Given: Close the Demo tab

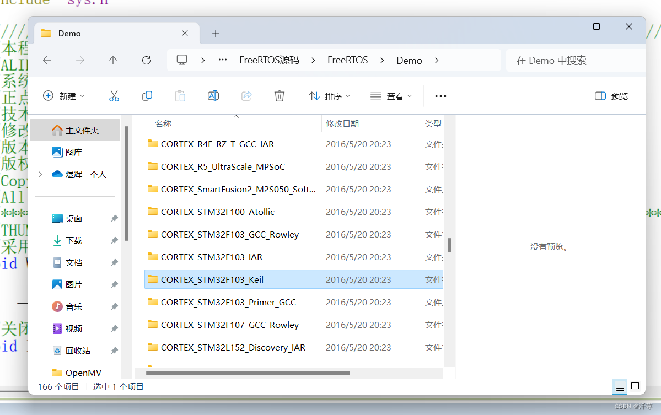Looking at the screenshot, I should tap(185, 33).
